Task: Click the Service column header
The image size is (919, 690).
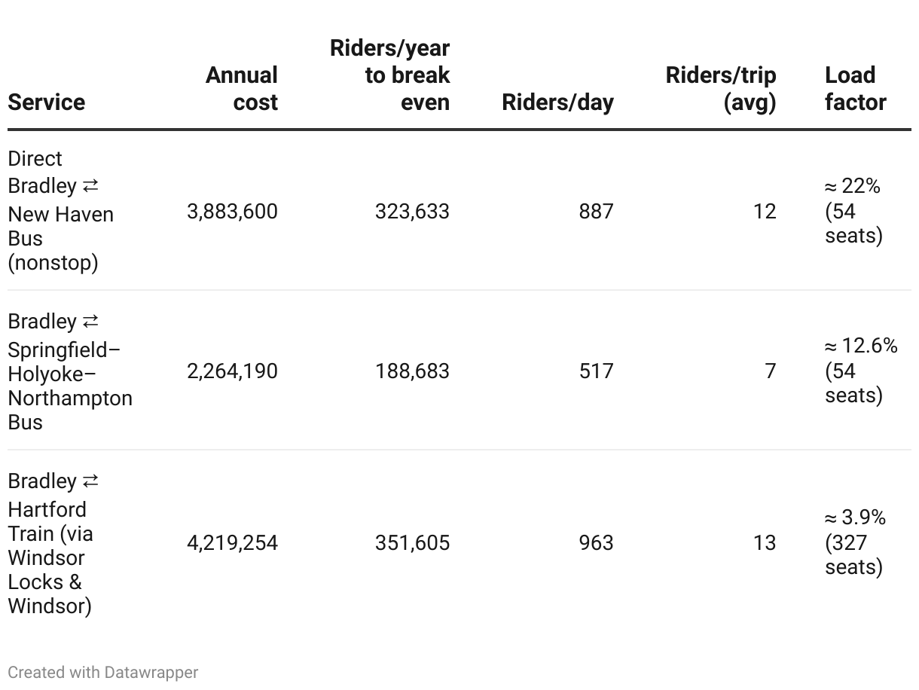Action: [47, 102]
